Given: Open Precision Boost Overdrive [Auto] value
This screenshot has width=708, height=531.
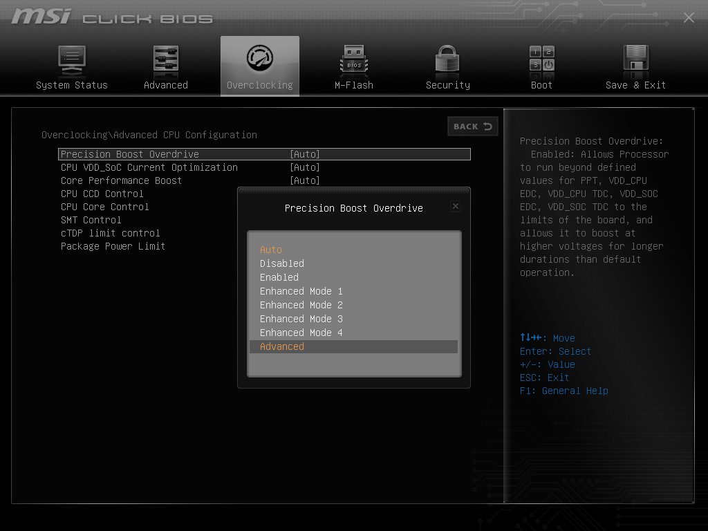Looking at the screenshot, I should [x=305, y=154].
